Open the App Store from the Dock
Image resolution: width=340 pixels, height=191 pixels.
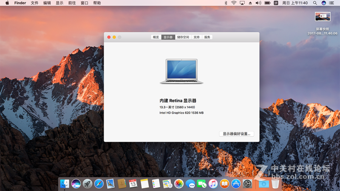click(236, 184)
